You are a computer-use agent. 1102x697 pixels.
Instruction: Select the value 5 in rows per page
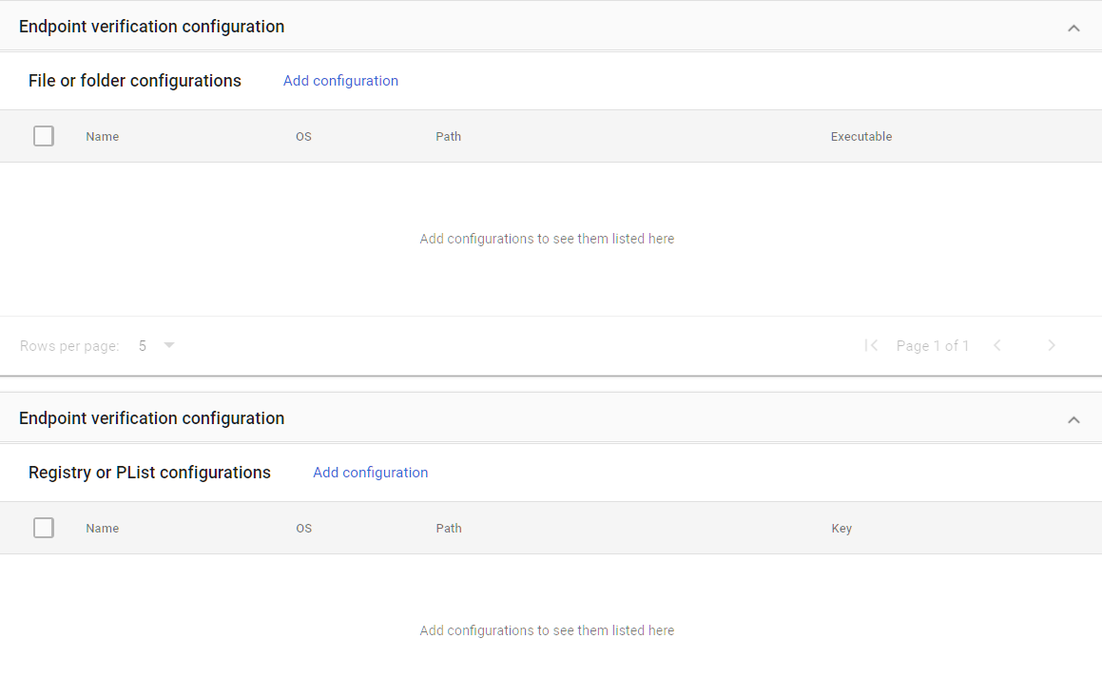(x=142, y=345)
